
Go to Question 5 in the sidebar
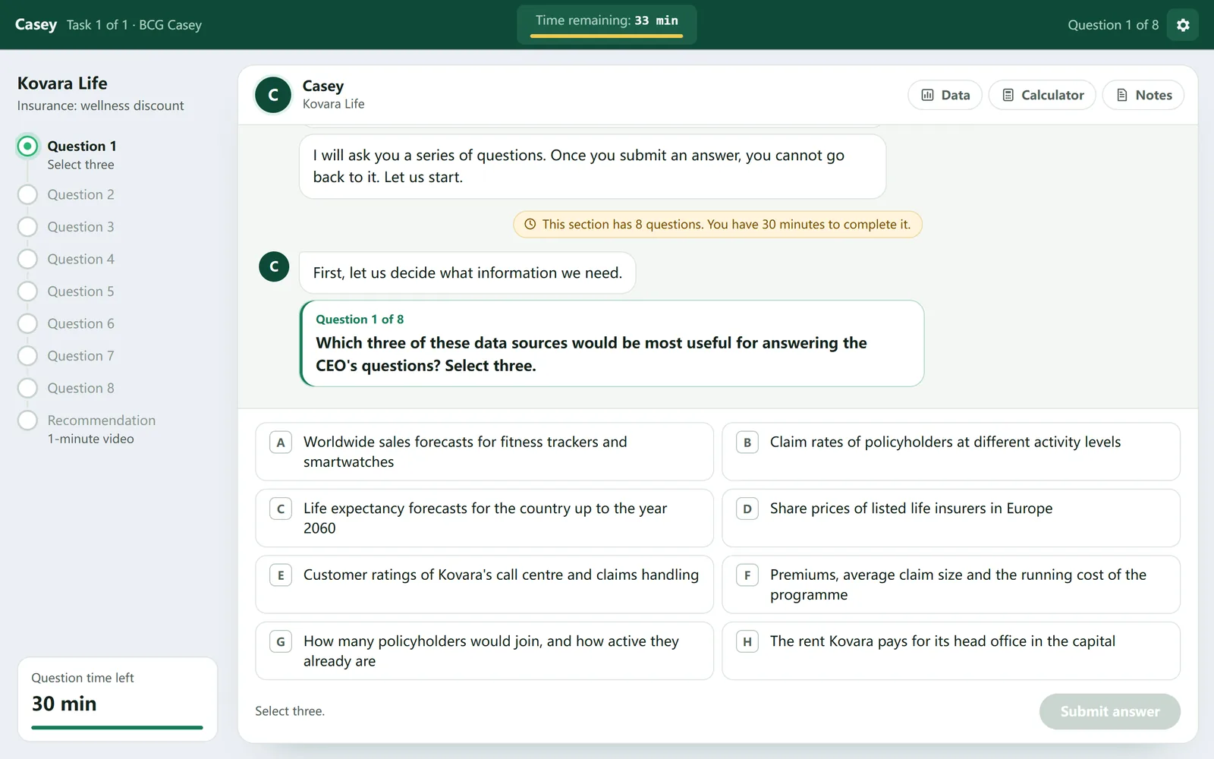(66, 291)
